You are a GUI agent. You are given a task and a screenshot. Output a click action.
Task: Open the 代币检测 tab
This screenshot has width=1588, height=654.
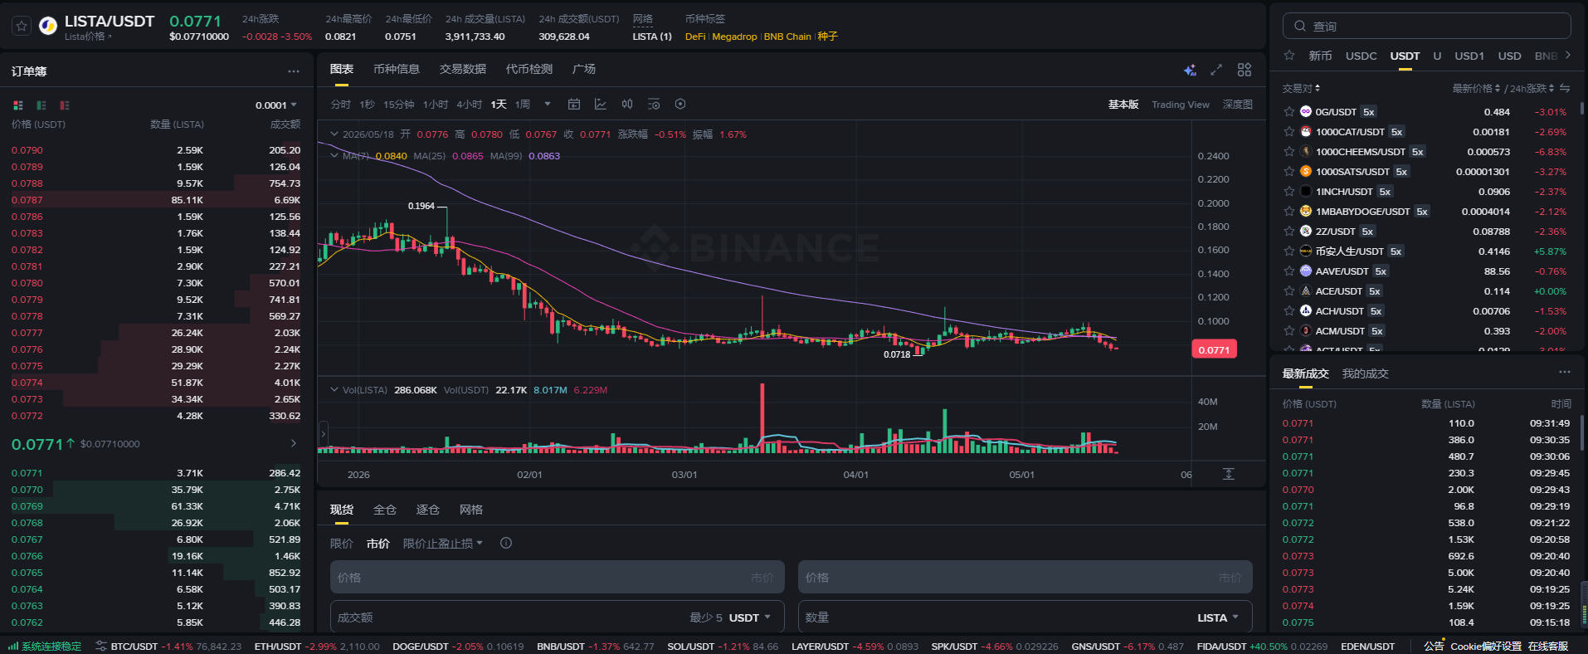(529, 69)
